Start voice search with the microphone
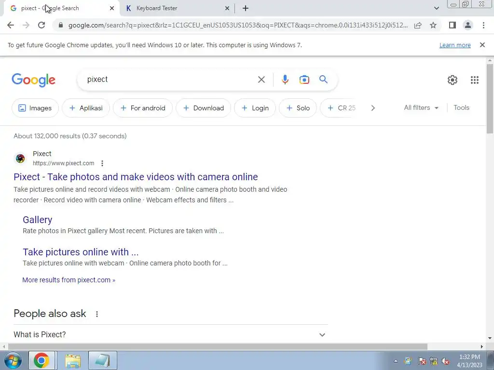 click(x=285, y=79)
